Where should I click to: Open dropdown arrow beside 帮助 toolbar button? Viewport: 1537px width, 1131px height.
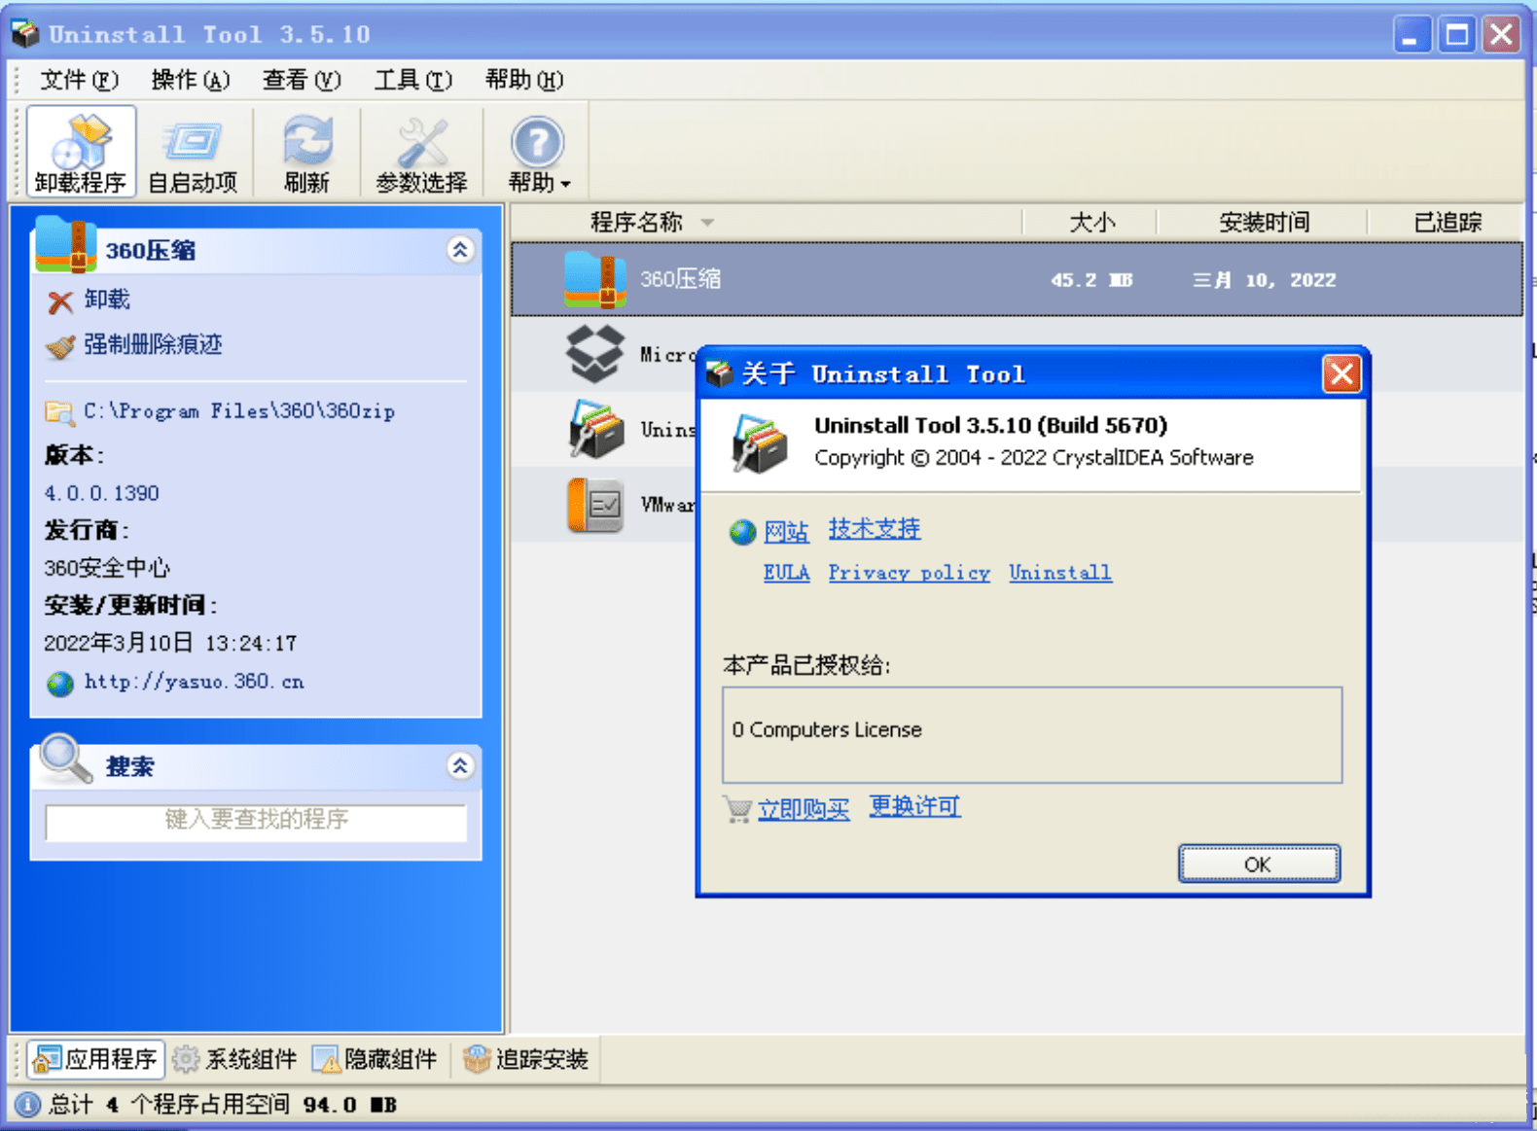(565, 184)
